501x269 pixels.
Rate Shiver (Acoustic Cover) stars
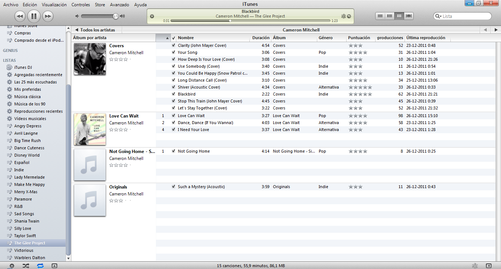point(360,87)
